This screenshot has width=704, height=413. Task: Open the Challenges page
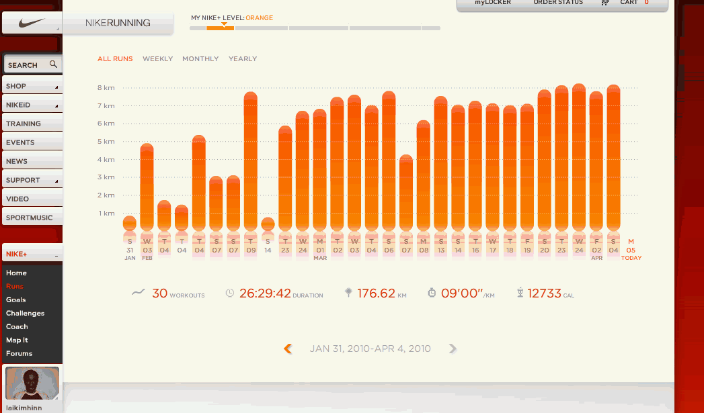pyautogui.click(x=25, y=313)
